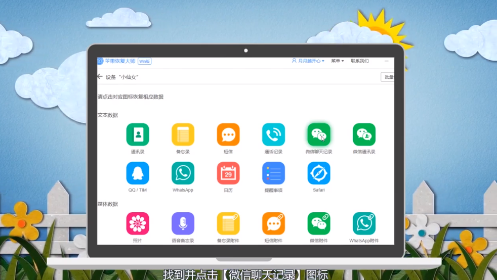Open the WhatsApp recovery icon

point(183,173)
